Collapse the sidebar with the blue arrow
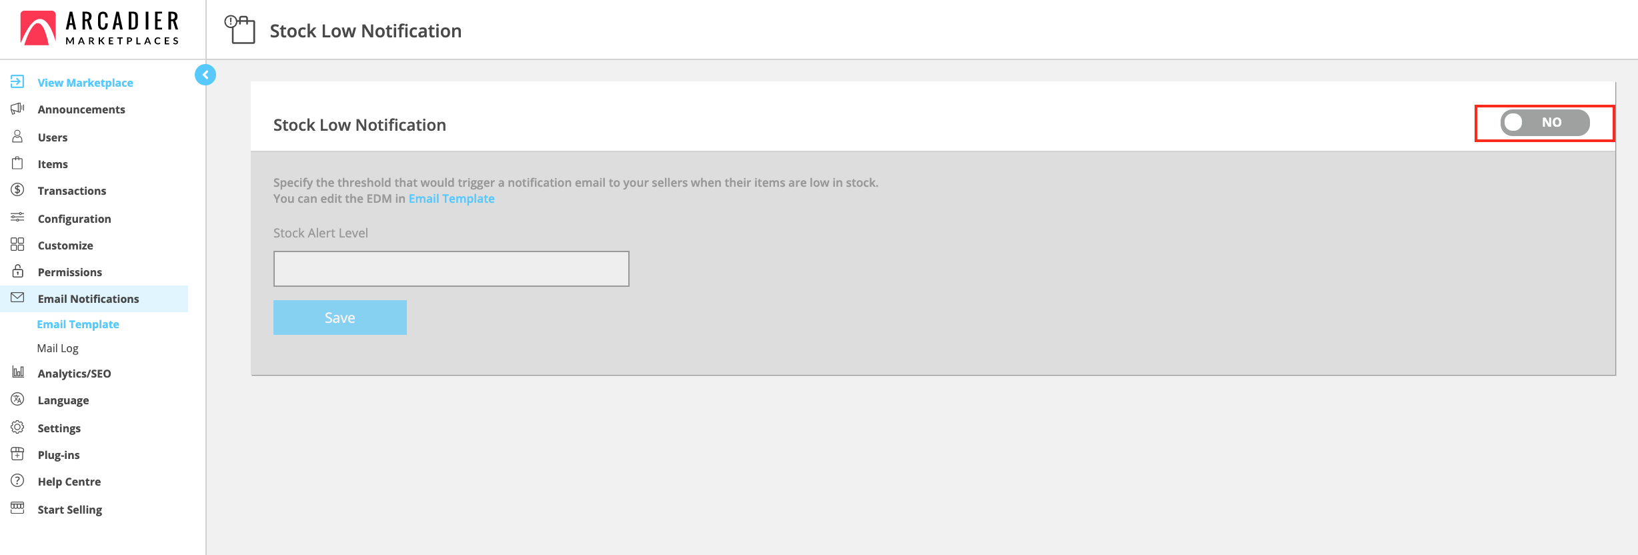1638x555 pixels. [205, 75]
